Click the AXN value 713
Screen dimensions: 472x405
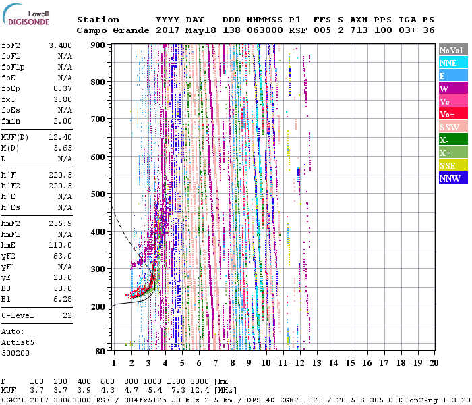pyautogui.click(x=359, y=30)
